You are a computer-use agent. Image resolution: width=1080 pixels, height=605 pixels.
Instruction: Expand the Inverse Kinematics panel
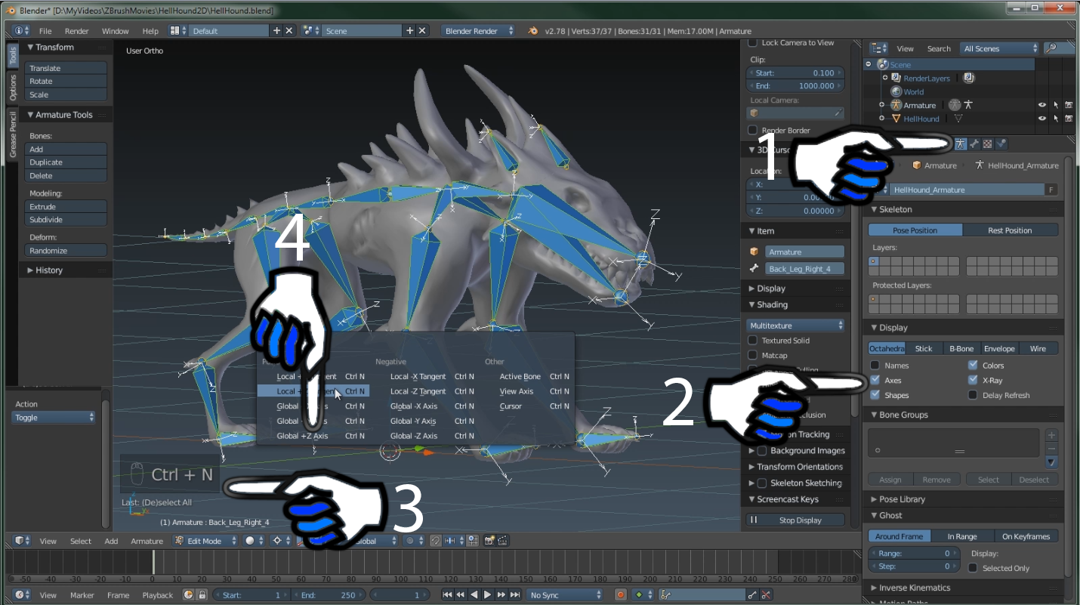tap(914, 588)
